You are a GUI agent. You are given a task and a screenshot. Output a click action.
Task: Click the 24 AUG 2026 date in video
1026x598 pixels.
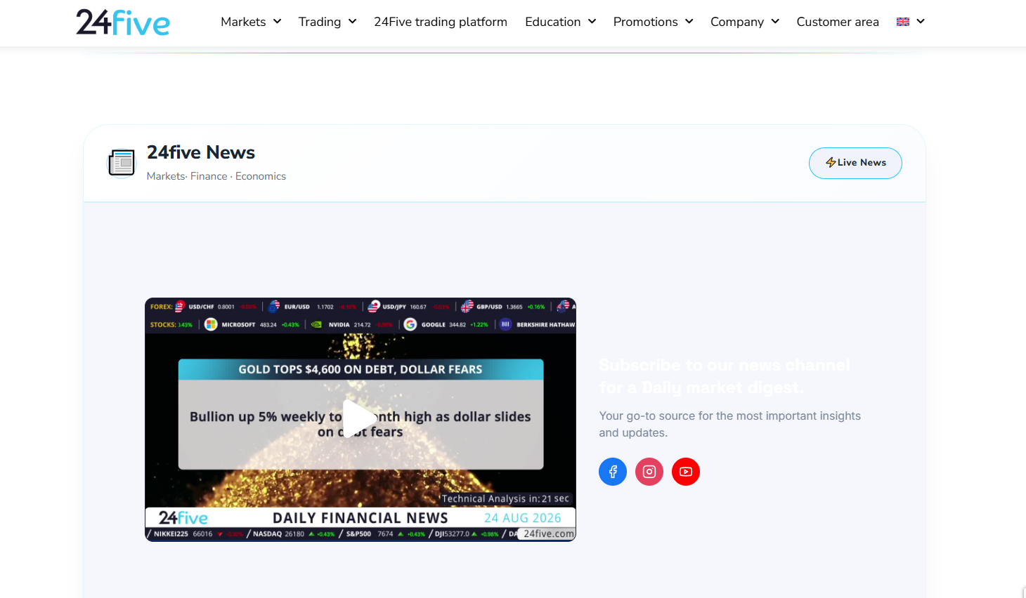(523, 518)
